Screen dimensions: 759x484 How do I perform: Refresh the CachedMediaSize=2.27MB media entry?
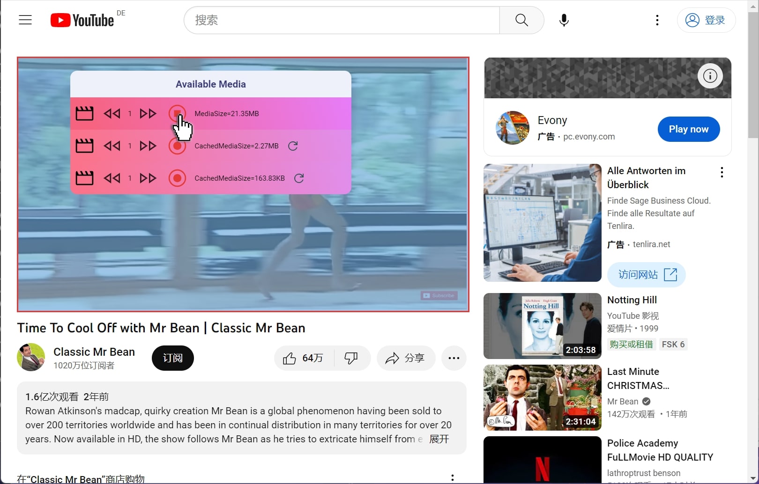(293, 146)
